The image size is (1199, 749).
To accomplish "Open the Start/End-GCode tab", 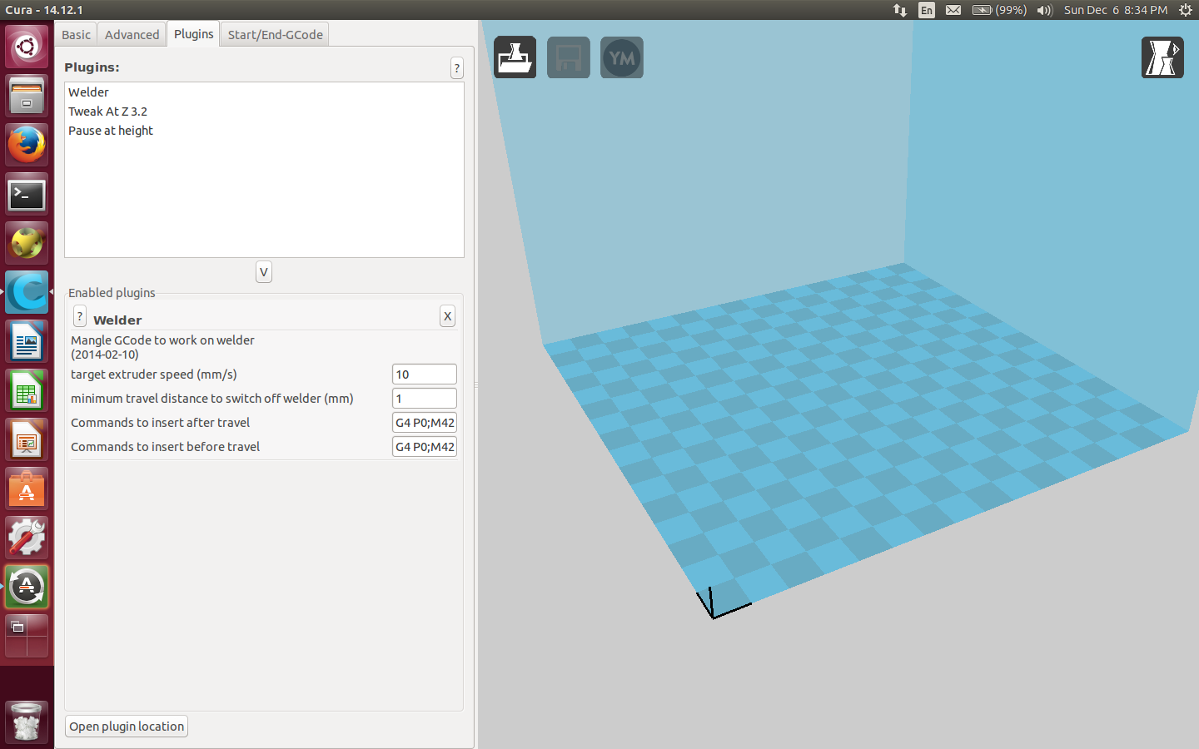I will point(275,35).
